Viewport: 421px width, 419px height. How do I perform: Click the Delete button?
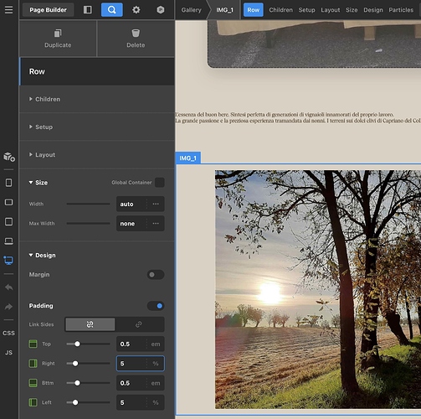click(x=136, y=39)
